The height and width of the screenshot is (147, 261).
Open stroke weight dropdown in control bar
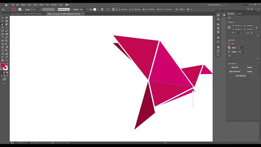(x=40, y=10)
